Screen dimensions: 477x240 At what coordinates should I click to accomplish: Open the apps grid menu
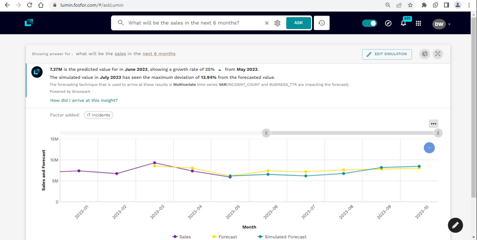pos(418,23)
